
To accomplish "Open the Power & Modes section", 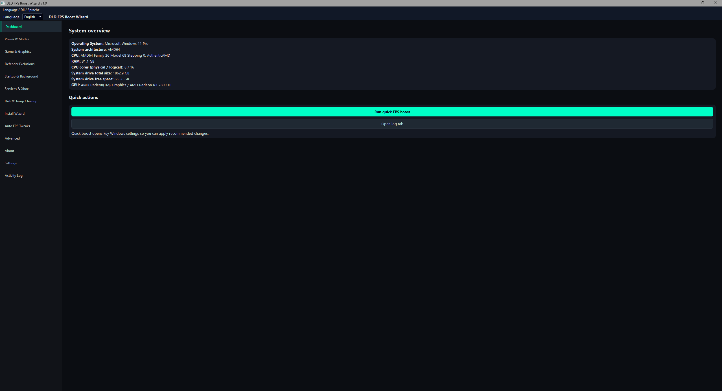I will point(17,39).
